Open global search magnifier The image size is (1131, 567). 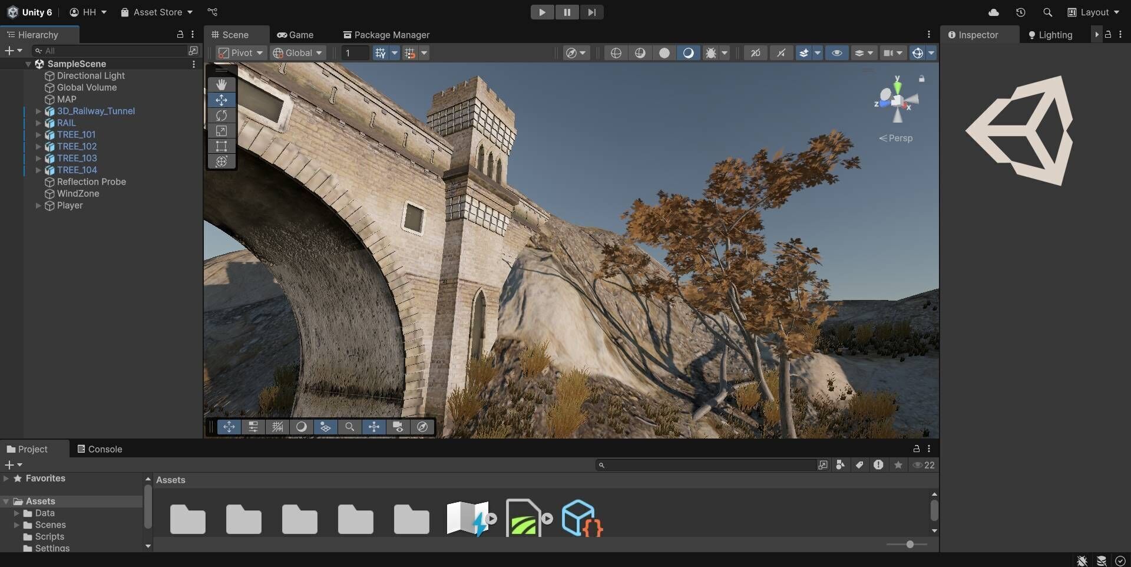(x=1047, y=12)
